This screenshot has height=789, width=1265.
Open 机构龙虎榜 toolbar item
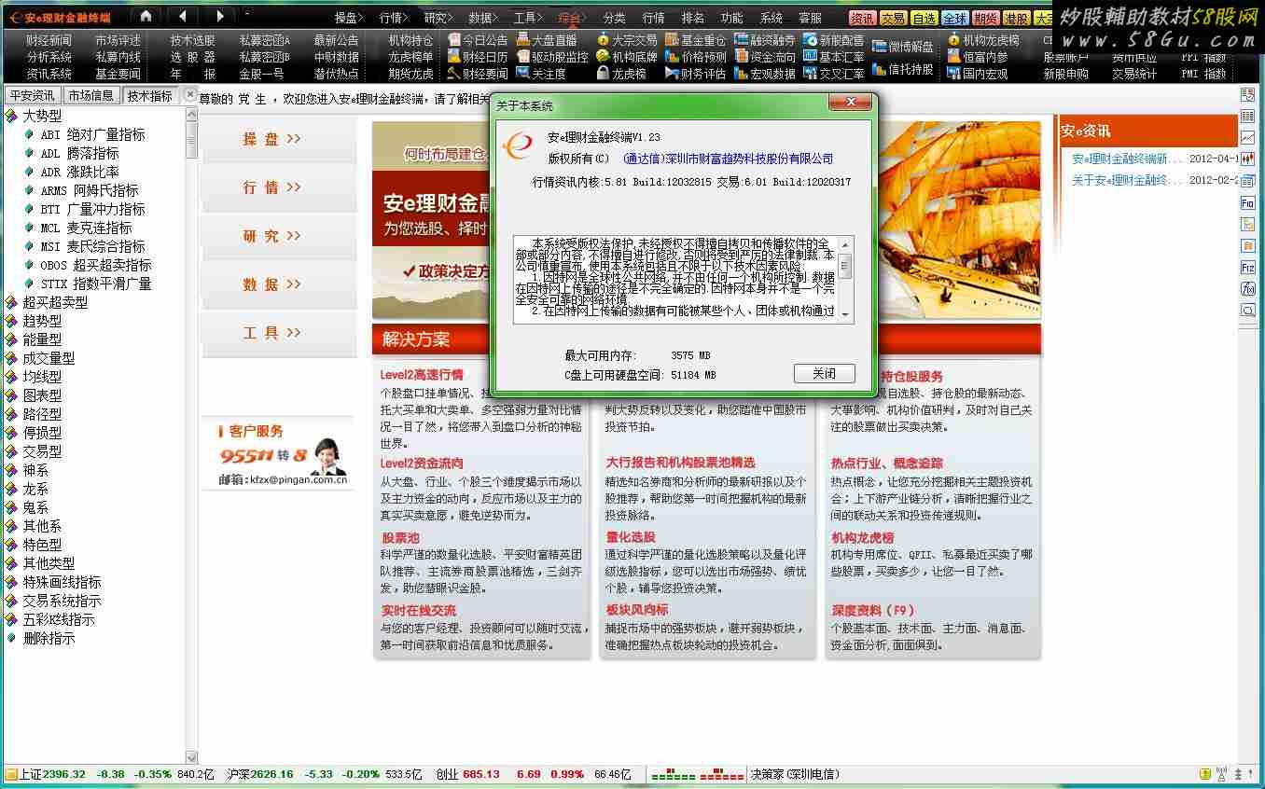(x=984, y=40)
